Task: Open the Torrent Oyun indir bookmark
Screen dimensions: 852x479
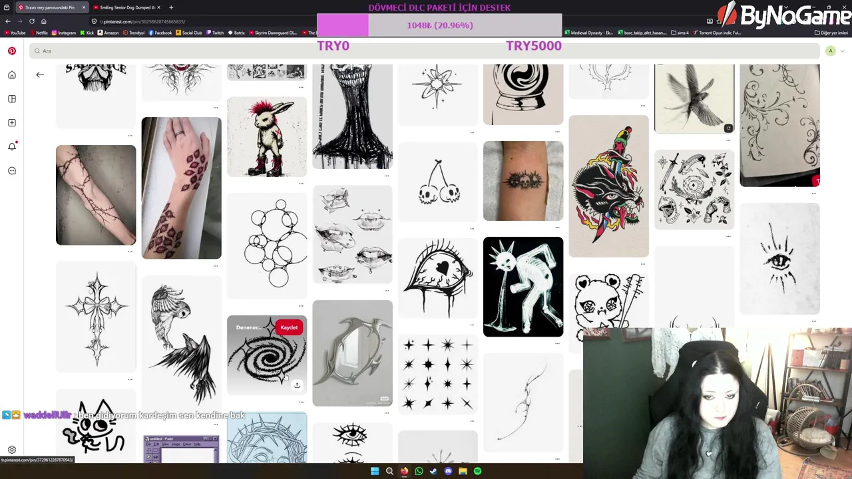Action: pos(717,33)
